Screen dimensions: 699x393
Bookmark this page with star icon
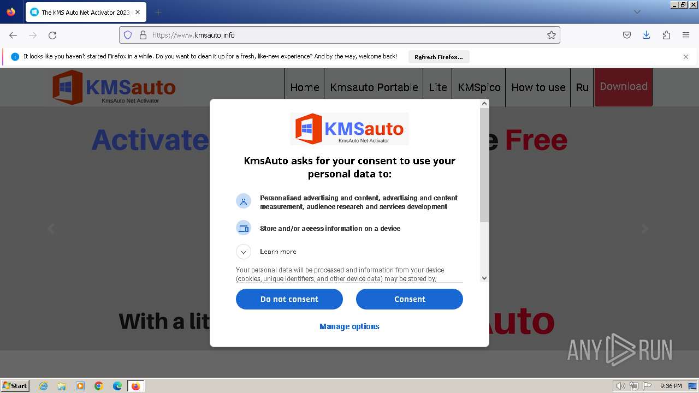click(552, 35)
